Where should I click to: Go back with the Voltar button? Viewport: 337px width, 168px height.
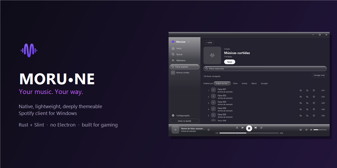click(209, 43)
